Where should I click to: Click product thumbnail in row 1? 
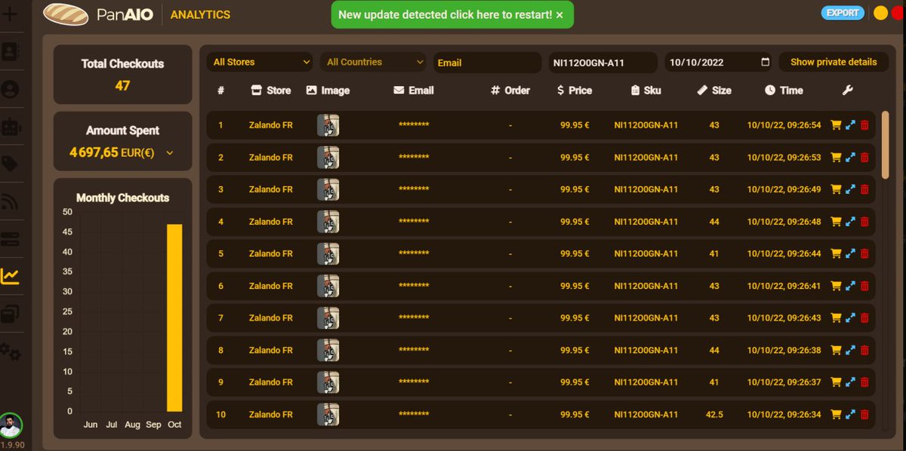click(x=328, y=125)
